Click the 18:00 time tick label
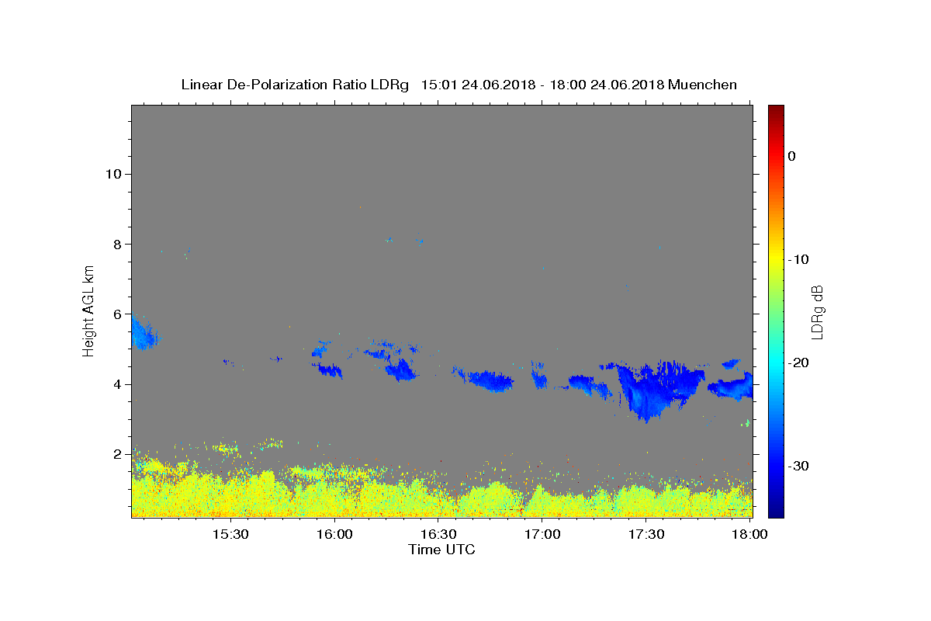This screenshot has width=931, height=621. pyautogui.click(x=749, y=534)
